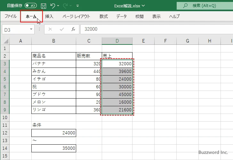Click the 桃 cell

(54, 87)
